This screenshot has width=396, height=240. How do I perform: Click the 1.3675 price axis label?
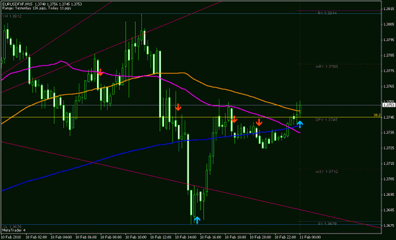click(388, 225)
